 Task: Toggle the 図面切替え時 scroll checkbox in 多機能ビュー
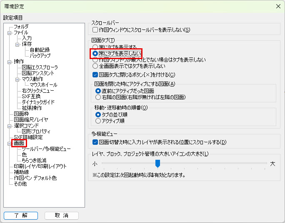[95, 142]
